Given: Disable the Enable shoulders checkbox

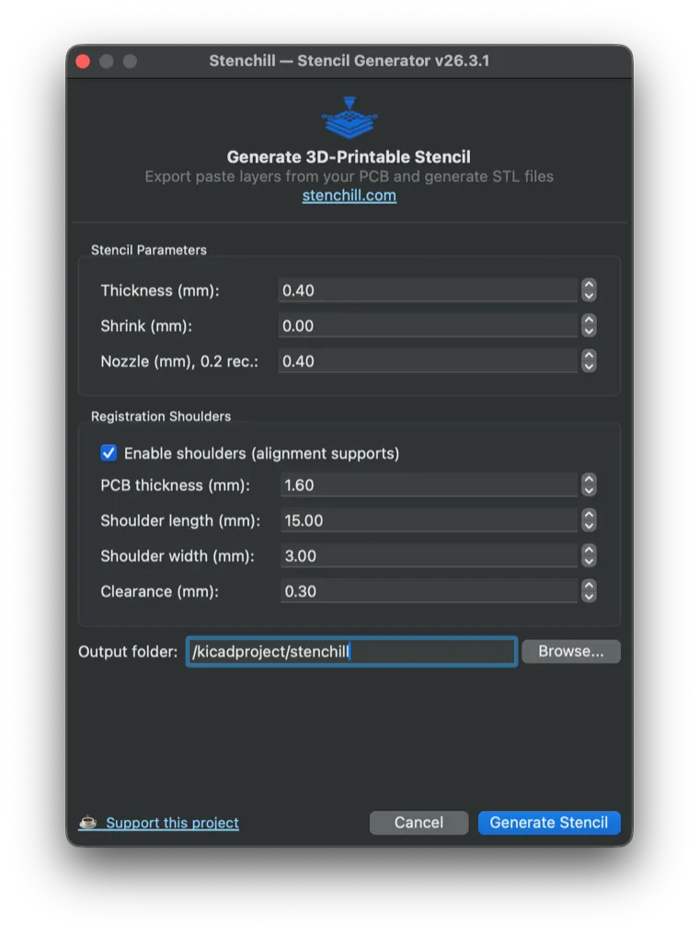Looking at the screenshot, I should [109, 452].
